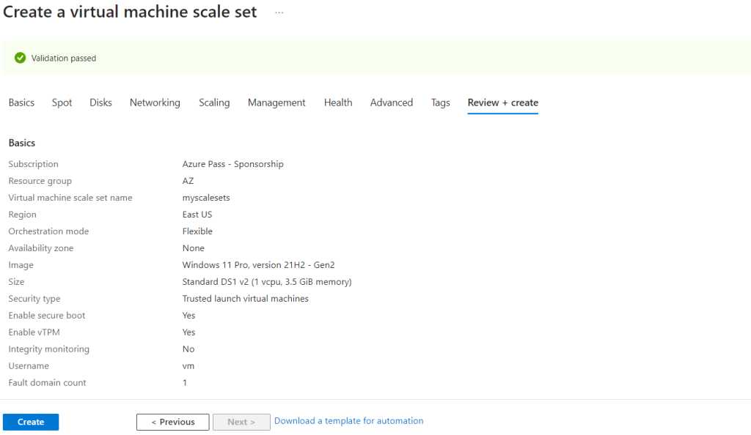Click the Review + create tab
751x435 pixels.
coord(503,103)
